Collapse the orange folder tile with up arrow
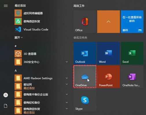 pyautogui.click(x=108, y=22)
